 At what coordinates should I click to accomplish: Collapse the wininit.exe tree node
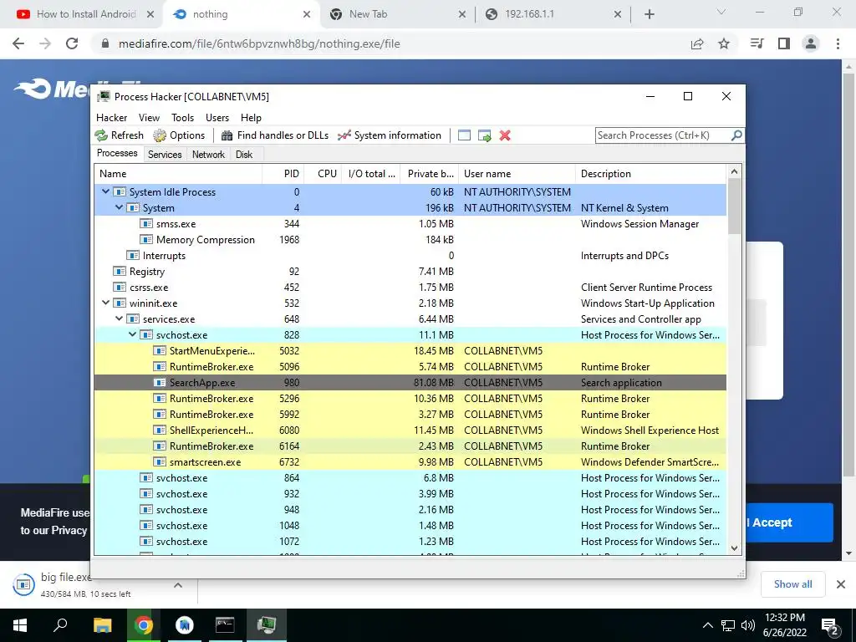(x=106, y=303)
